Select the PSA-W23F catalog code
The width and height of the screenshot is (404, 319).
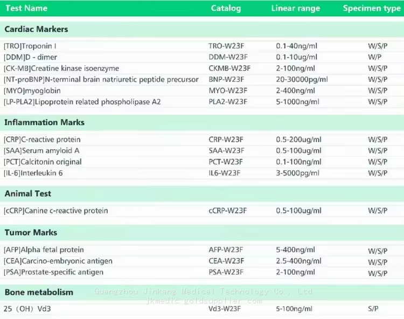tap(226, 272)
